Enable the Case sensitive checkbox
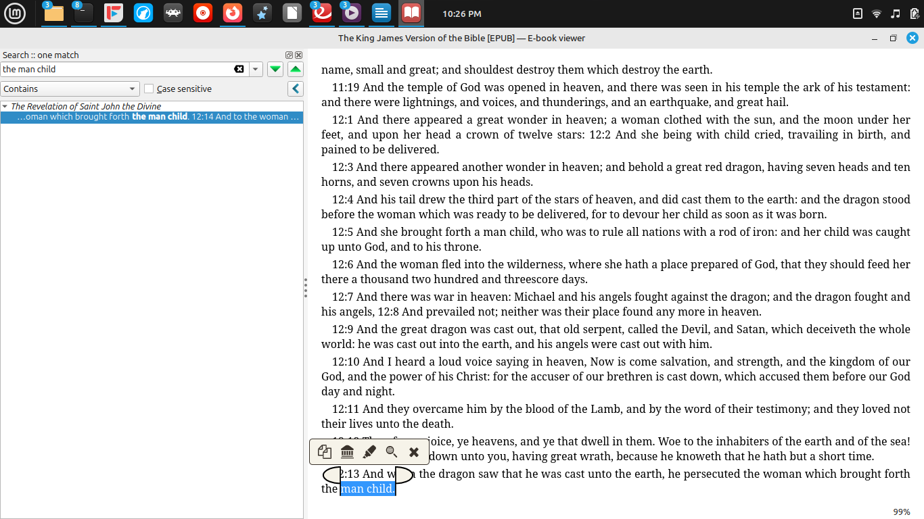924x519 pixels. (149, 89)
